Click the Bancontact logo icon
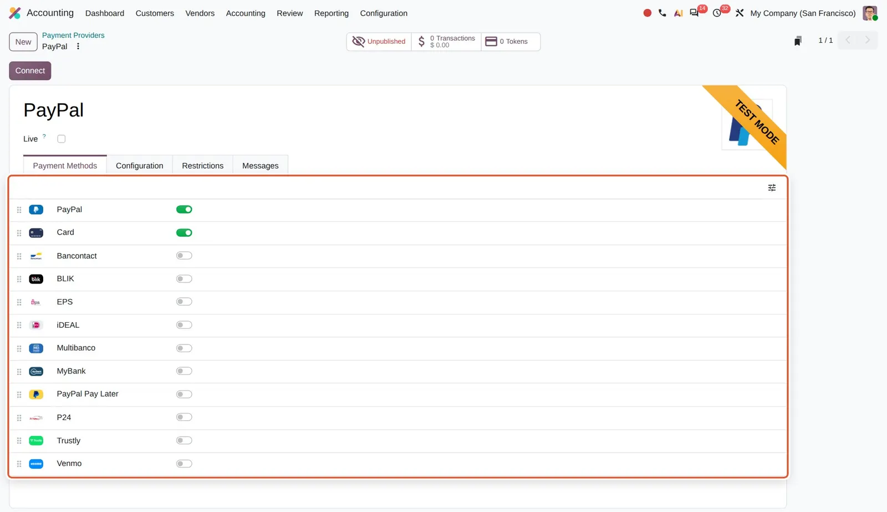The height and width of the screenshot is (512, 887). click(36, 256)
